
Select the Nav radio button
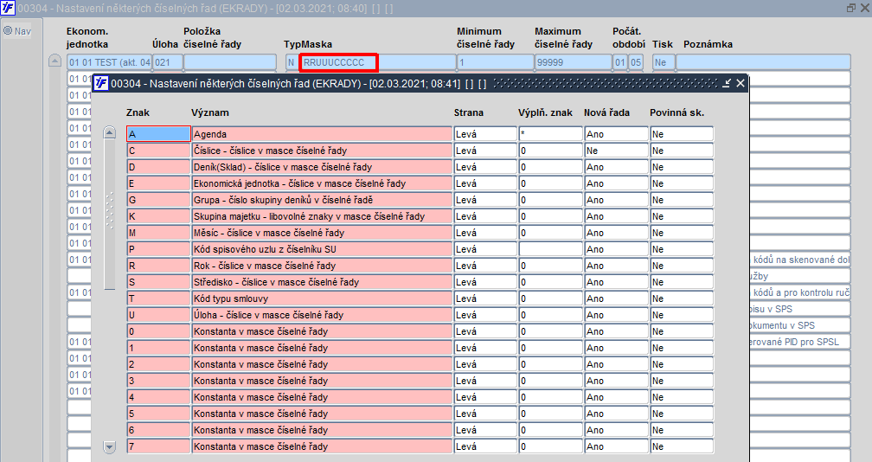(9, 31)
